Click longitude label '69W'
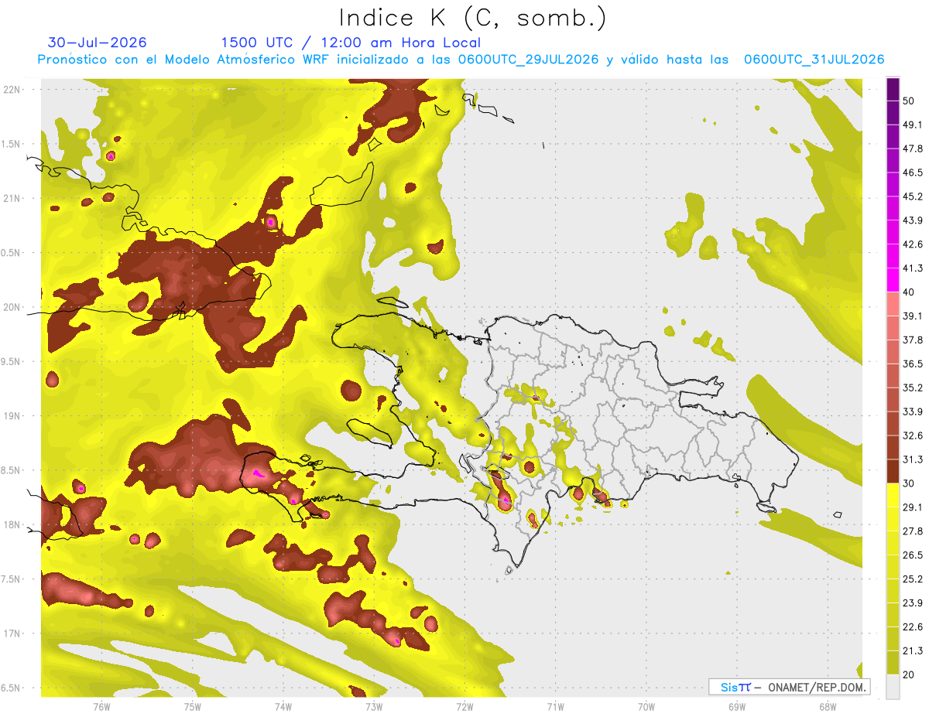929x717 pixels. [x=736, y=707]
